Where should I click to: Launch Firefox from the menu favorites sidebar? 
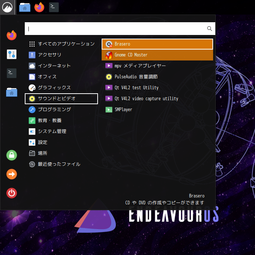coord(12,35)
